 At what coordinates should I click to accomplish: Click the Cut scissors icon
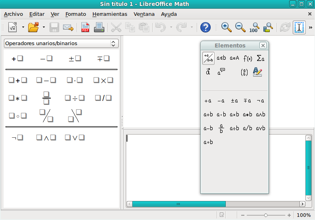(x=116, y=27)
